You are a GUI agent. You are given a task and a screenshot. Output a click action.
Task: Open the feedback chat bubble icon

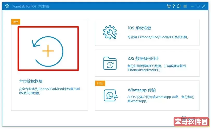179,6
